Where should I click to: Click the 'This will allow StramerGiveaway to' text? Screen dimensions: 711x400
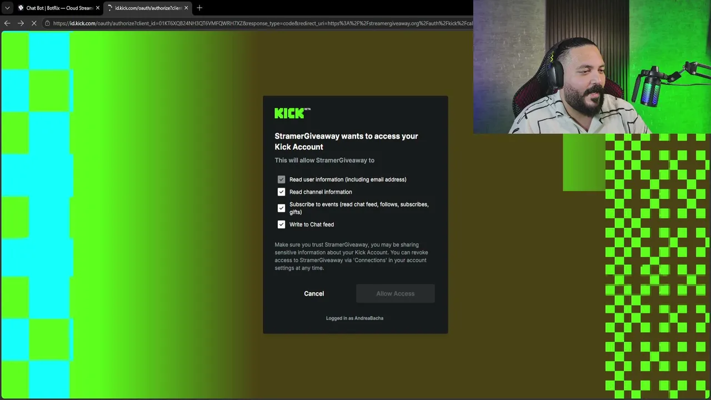[324, 160]
